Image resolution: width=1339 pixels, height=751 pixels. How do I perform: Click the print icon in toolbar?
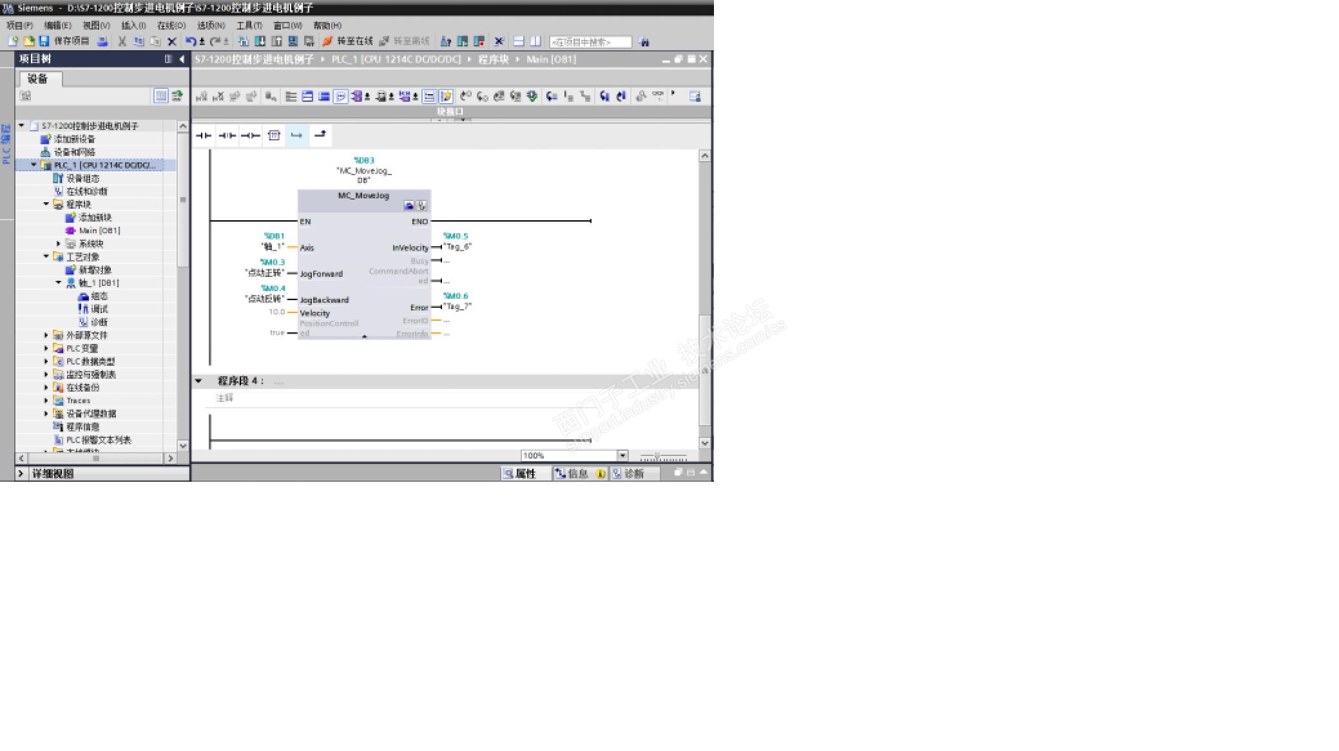(x=102, y=41)
